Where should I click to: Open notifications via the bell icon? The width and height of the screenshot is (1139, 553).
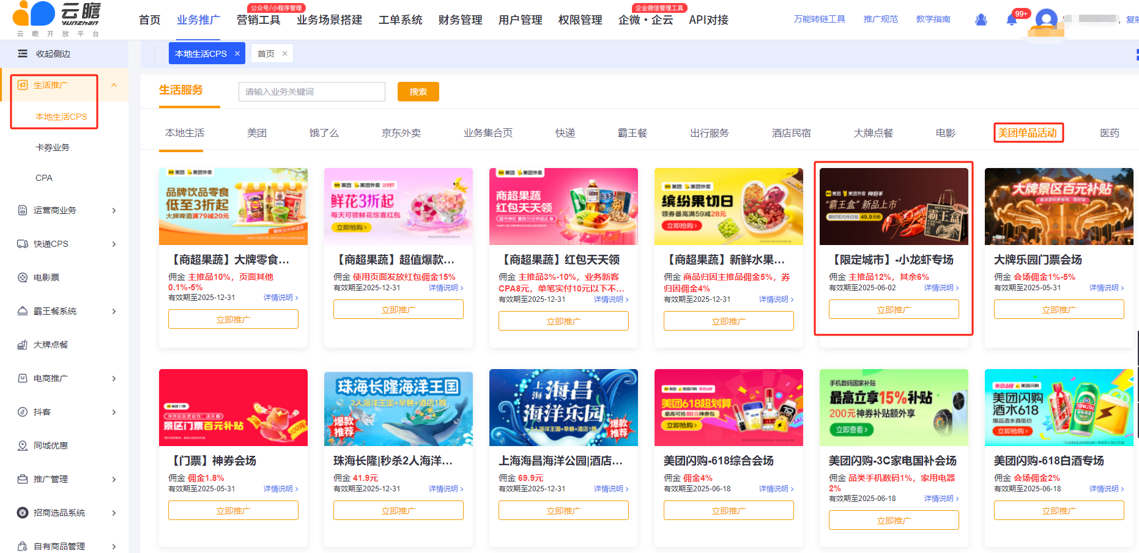1012,20
